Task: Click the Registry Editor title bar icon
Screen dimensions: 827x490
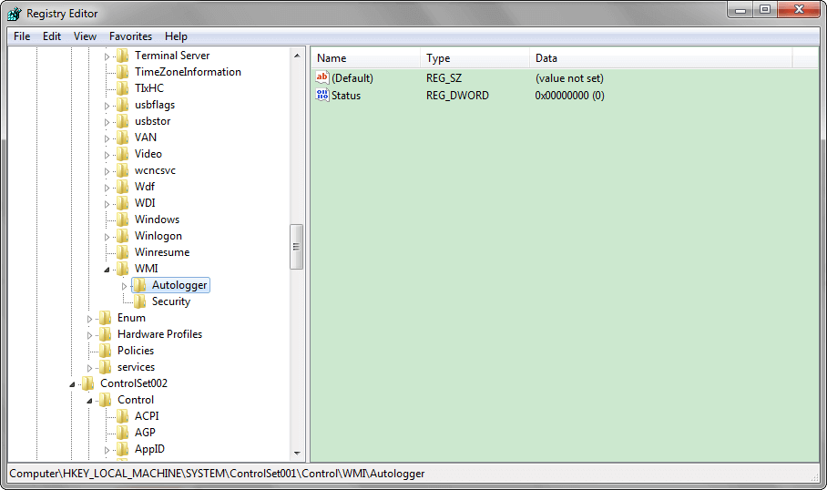Action: point(15,14)
